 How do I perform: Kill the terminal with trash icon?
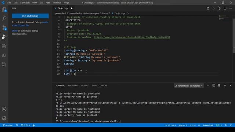click(x=219, y=85)
